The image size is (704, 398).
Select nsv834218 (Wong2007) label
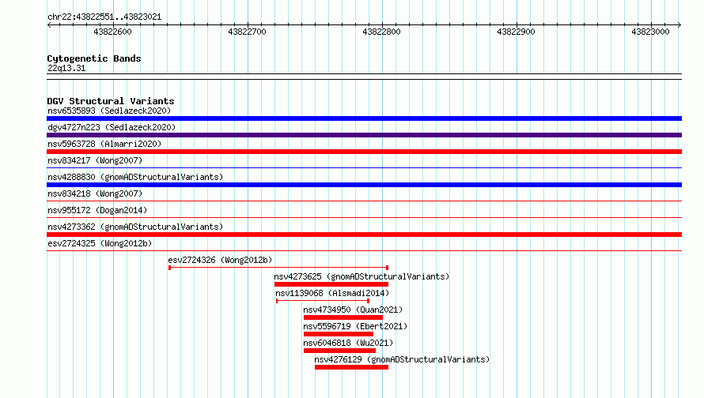[x=95, y=193]
